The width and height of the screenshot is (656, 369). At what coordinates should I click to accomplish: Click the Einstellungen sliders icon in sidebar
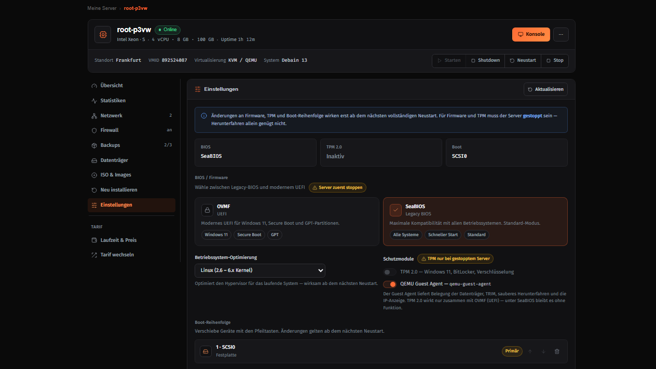94,205
